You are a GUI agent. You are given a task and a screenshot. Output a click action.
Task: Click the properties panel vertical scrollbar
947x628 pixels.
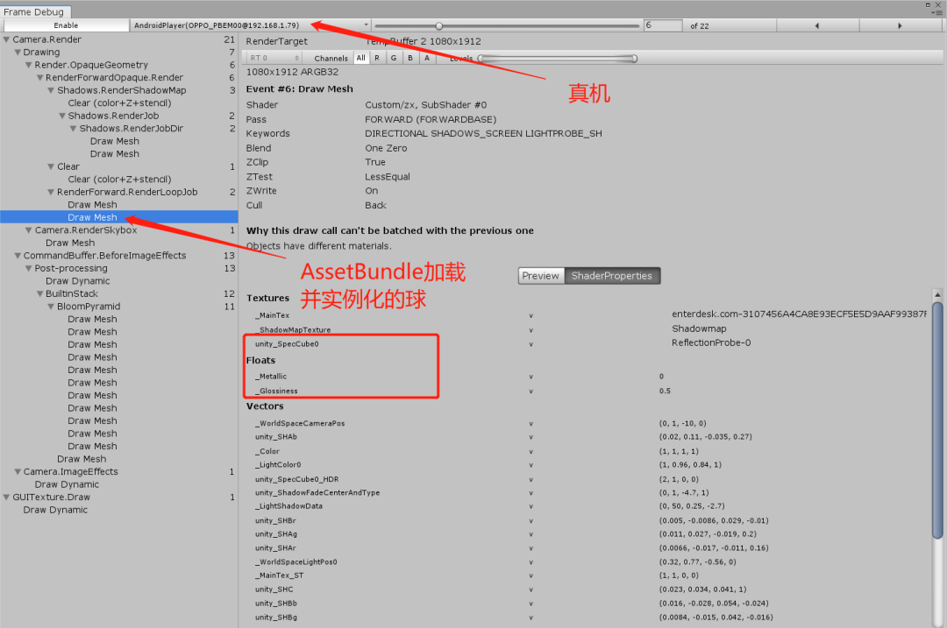937,420
